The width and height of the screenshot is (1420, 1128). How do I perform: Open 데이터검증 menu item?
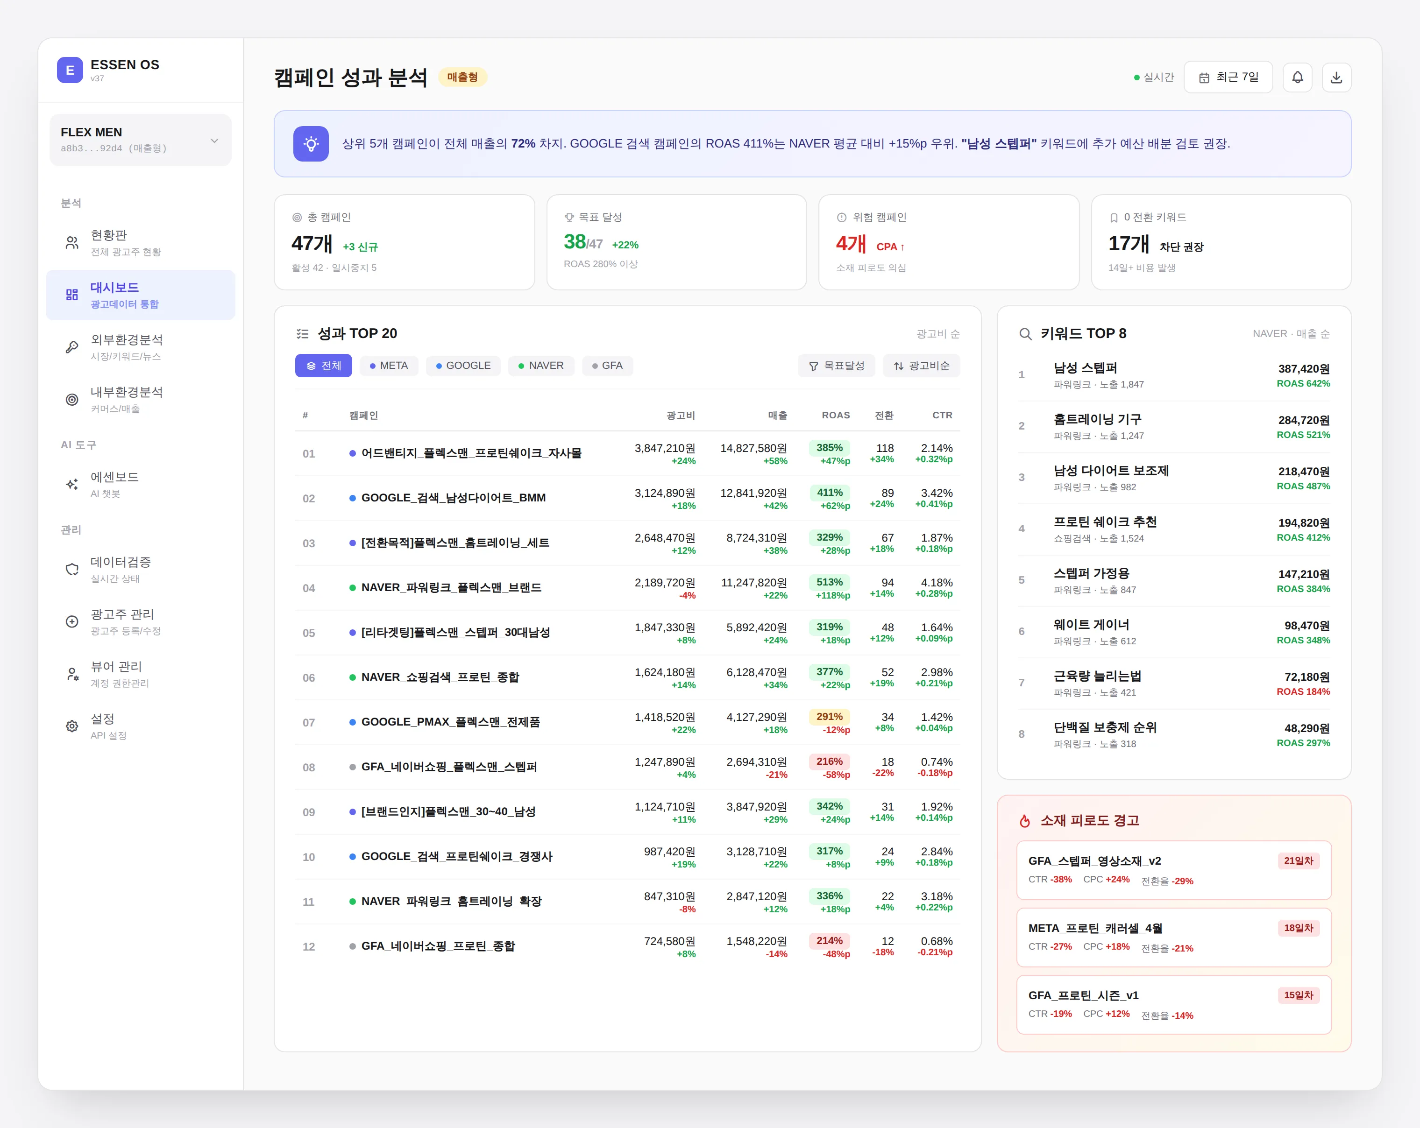pos(140,570)
